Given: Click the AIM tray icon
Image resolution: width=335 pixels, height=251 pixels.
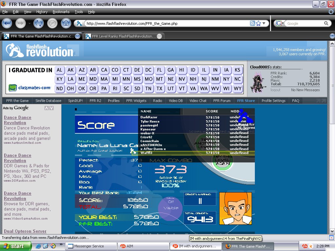Looking at the screenshot, I should [x=305, y=246].
